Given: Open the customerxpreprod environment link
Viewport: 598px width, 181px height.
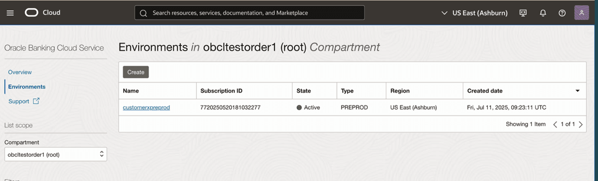Looking at the screenshot, I should [x=146, y=108].
